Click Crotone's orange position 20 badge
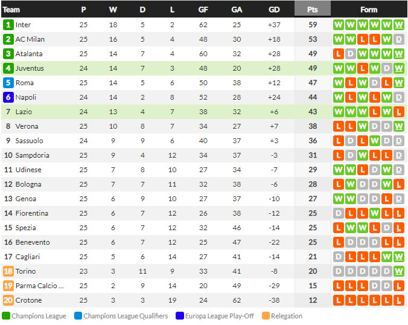This screenshot has height=325, width=408. [8, 300]
